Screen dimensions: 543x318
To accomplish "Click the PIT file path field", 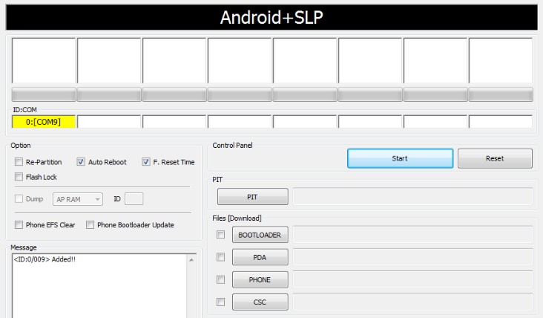I will (x=412, y=197).
